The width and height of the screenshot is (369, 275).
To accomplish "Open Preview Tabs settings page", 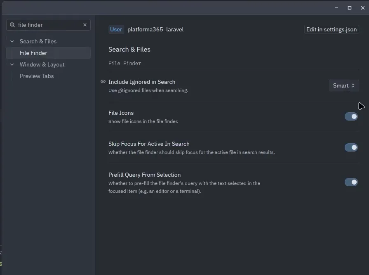I will point(37,76).
